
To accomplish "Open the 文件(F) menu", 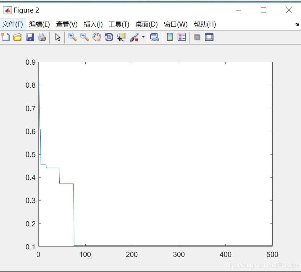I will click(x=13, y=24).
